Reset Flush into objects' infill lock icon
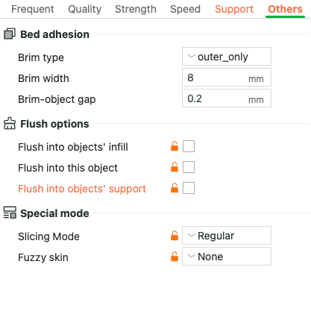 (x=175, y=146)
